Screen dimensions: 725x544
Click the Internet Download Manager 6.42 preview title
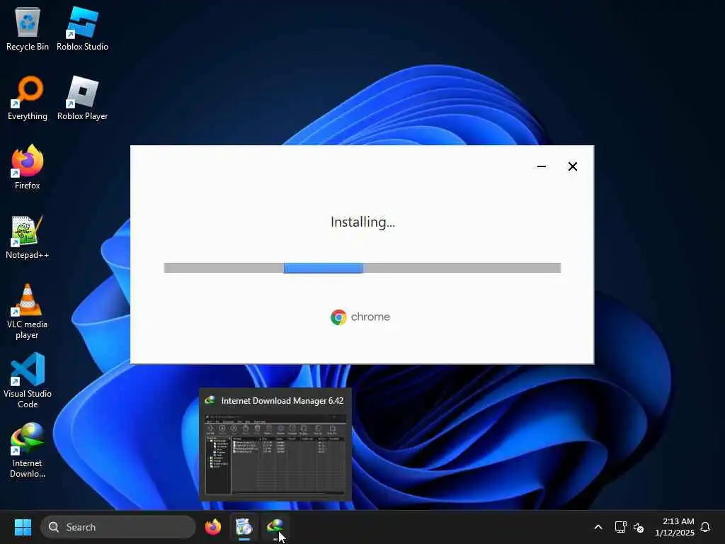[282, 401]
